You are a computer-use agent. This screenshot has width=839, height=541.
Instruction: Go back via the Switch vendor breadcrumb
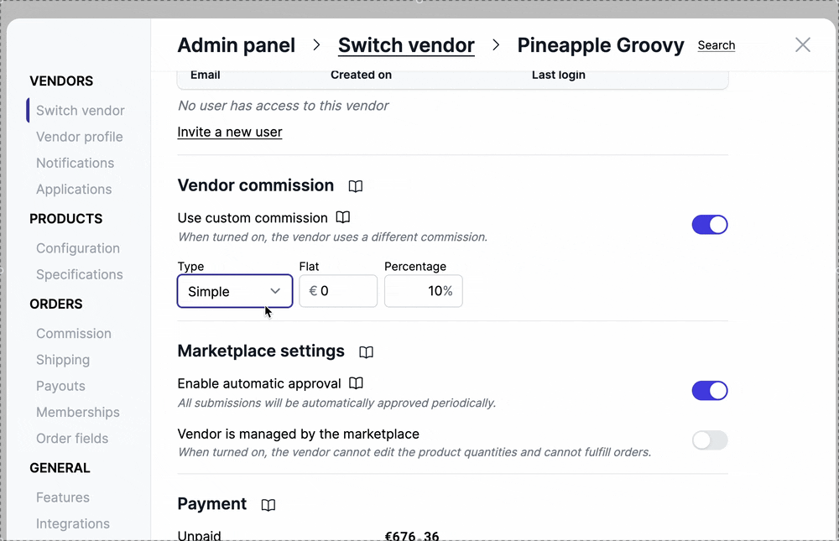coord(406,45)
